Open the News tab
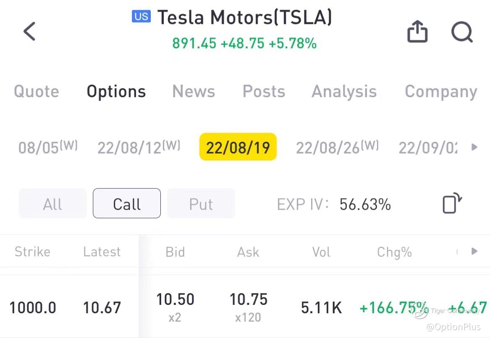 pyautogui.click(x=194, y=91)
